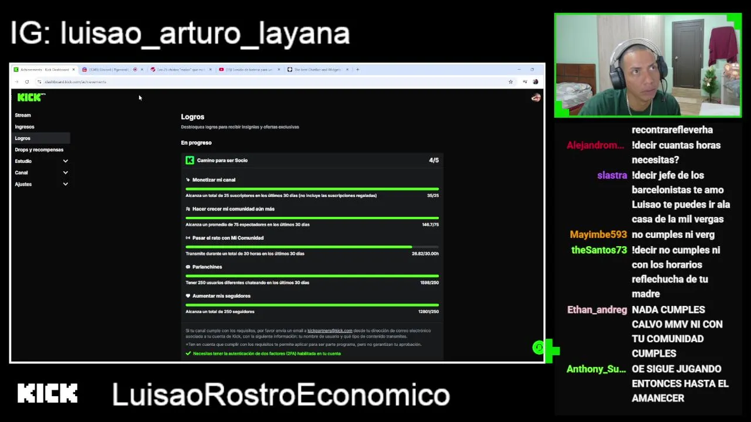Click the Mayimbe593 username in chat
The width and height of the screenshot is (751, 422).
[x=598, y=234]
